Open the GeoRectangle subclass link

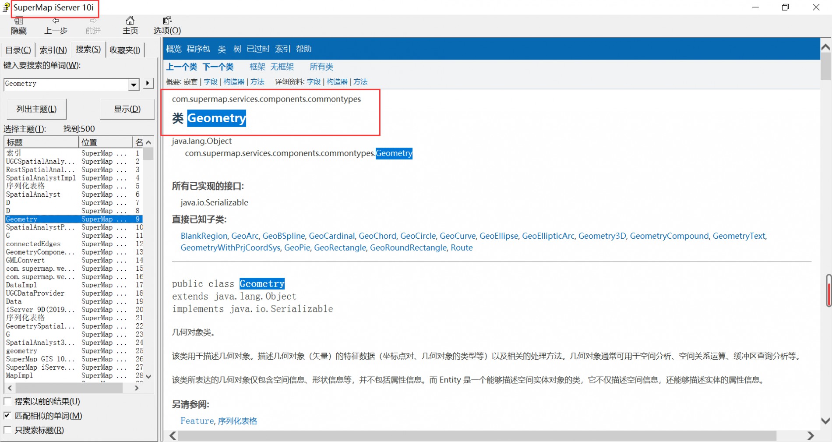(340, 248)
